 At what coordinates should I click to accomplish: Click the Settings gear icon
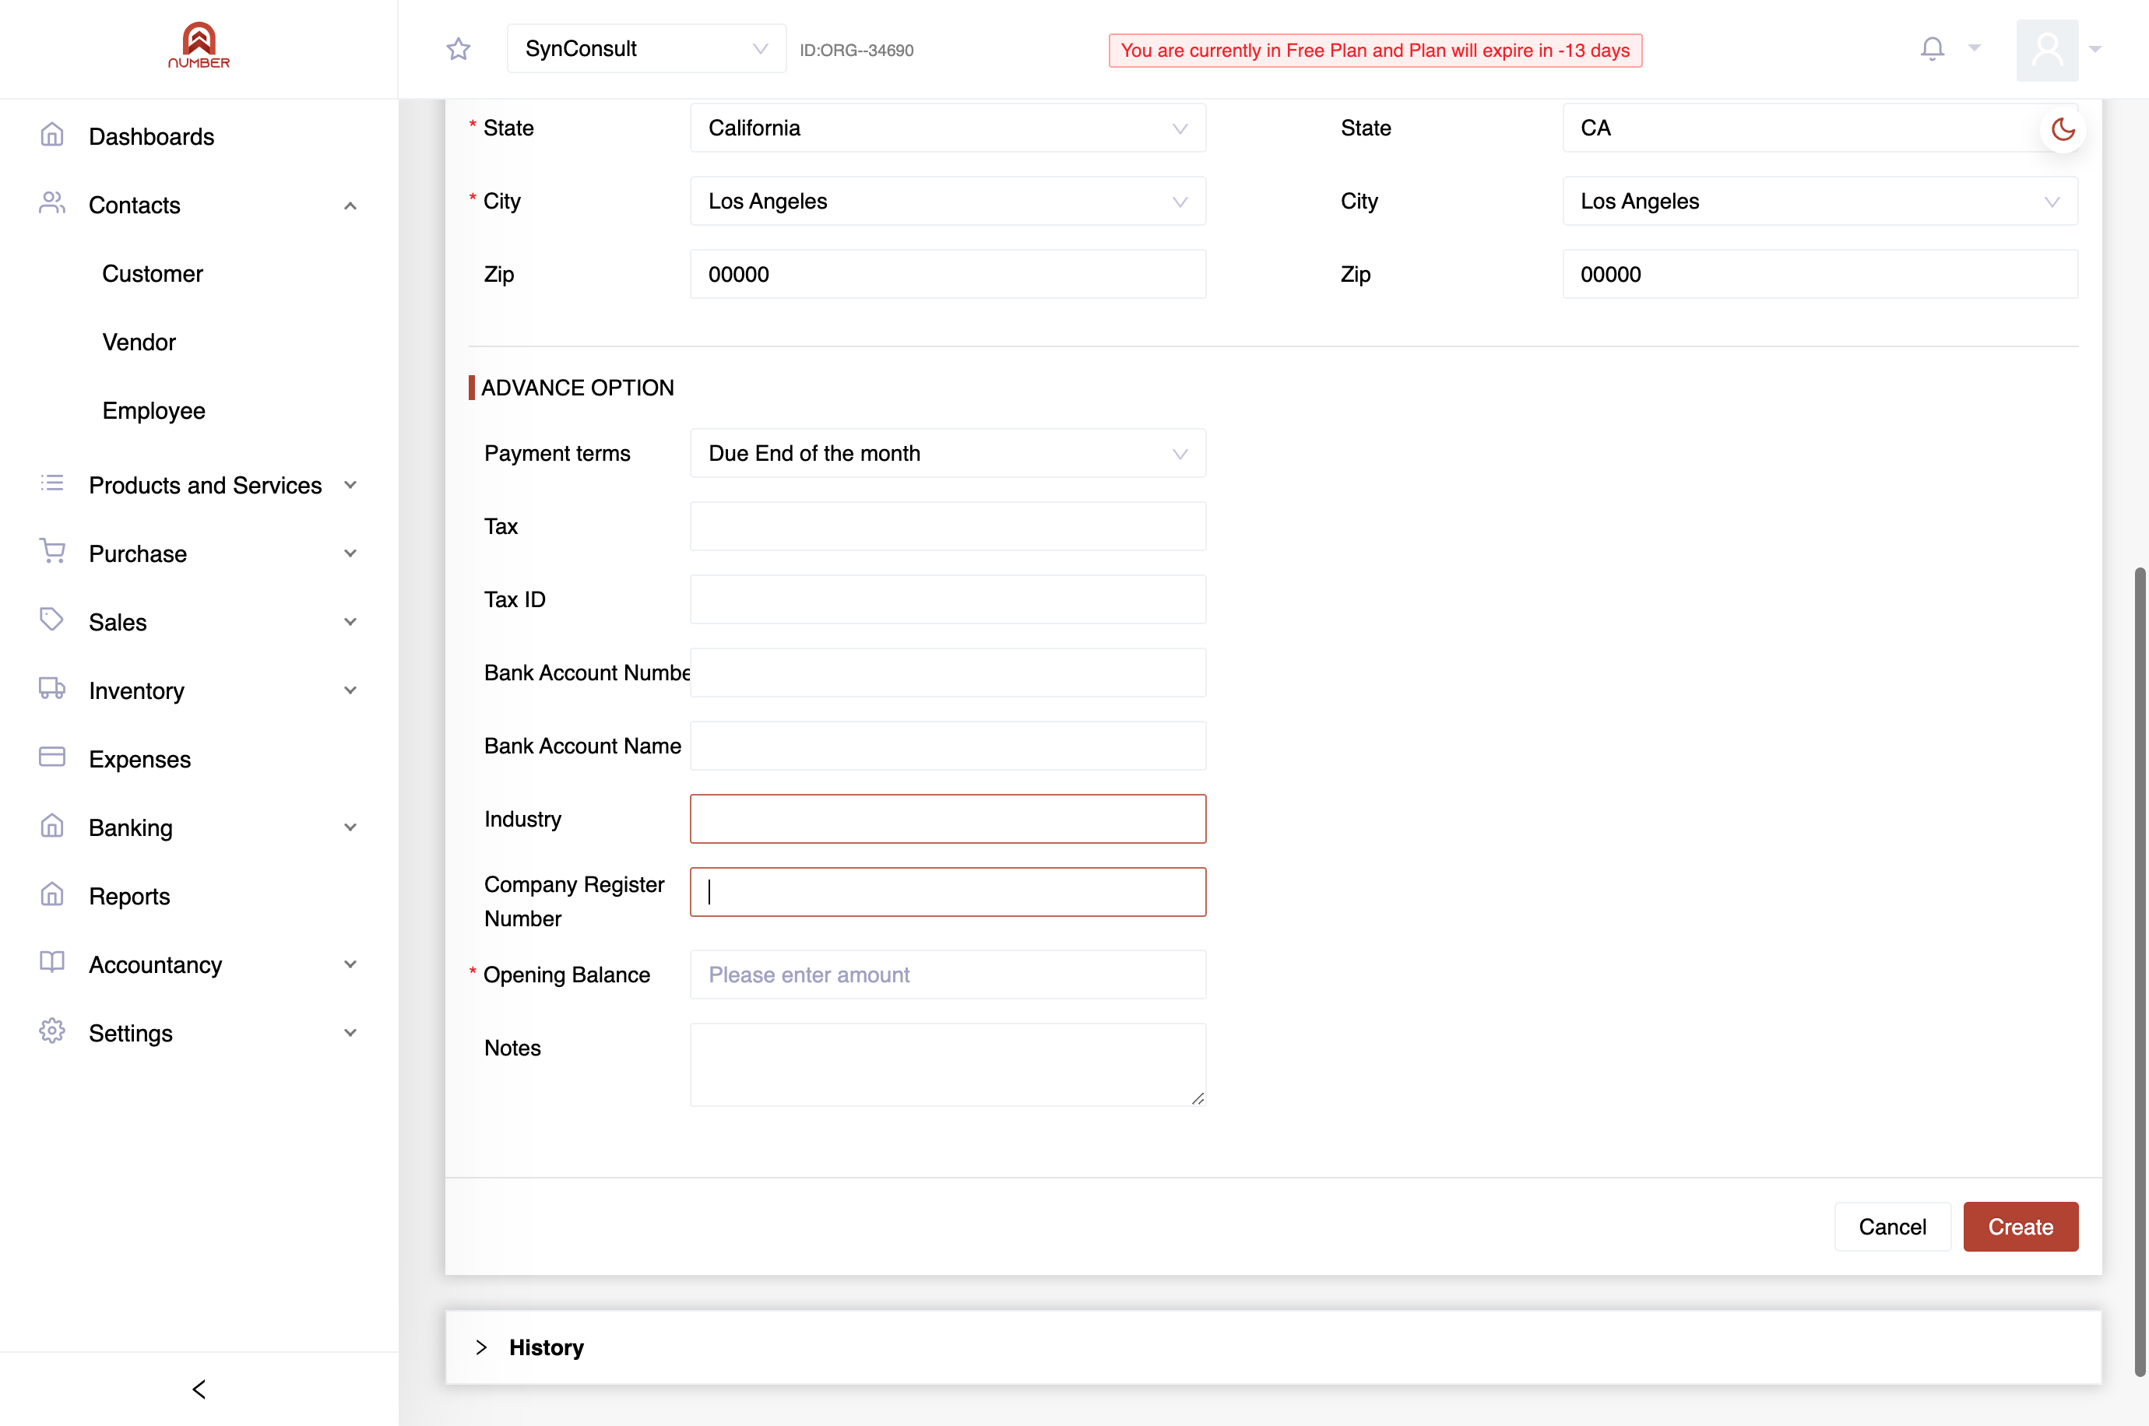pyautogui.click(x=52, y=1031)
